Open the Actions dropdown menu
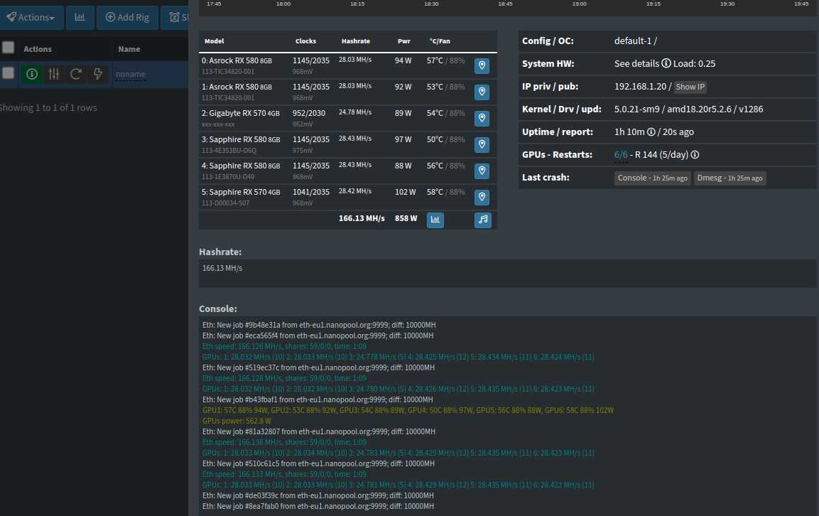This screenshot has height=516, width=819. point(31,17)
